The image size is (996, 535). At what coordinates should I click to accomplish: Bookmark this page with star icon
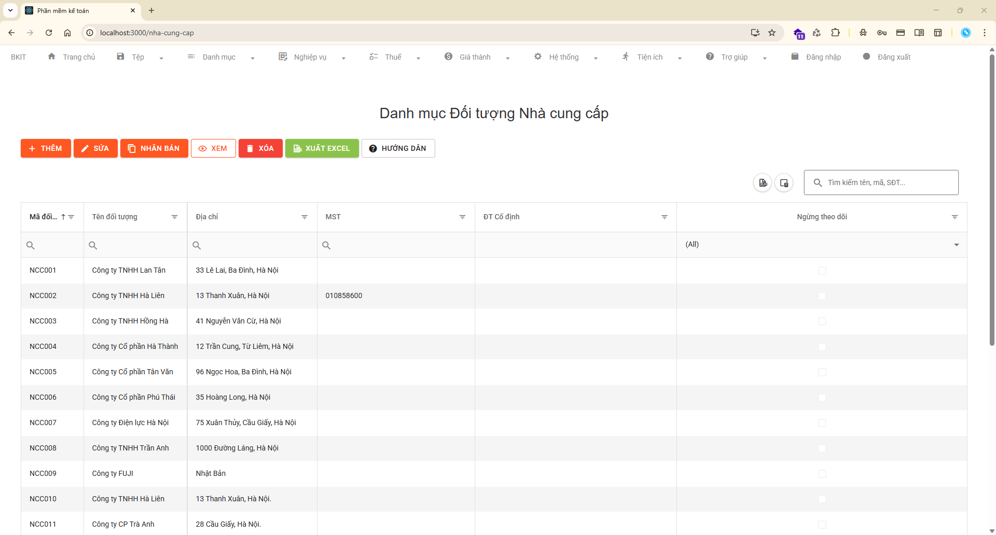click(x=772, y=33)
